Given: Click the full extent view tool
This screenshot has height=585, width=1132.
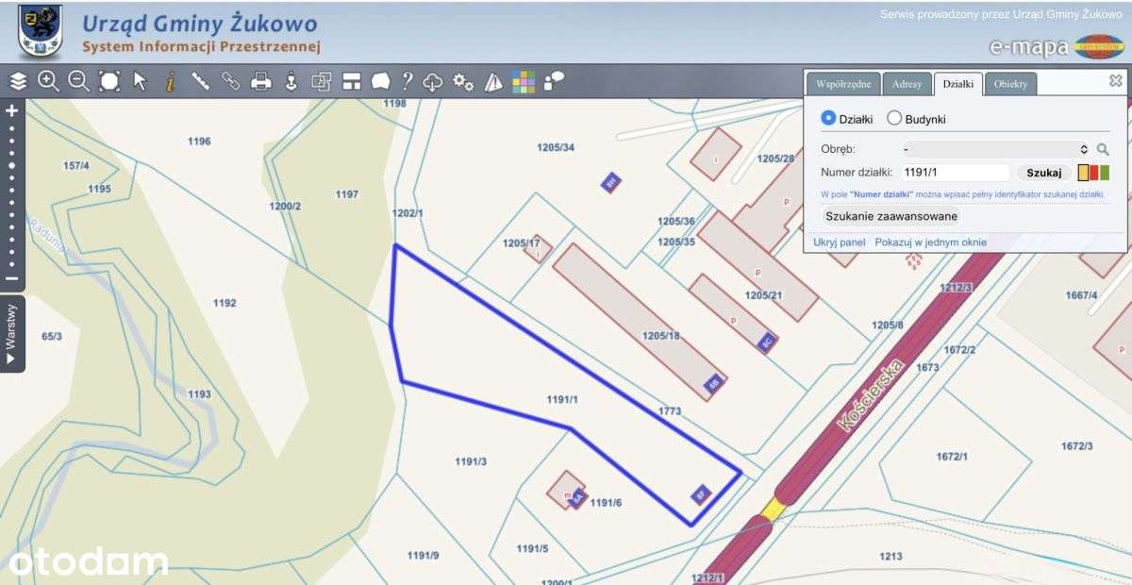Looking at the screenshot, I should [109, 81].
